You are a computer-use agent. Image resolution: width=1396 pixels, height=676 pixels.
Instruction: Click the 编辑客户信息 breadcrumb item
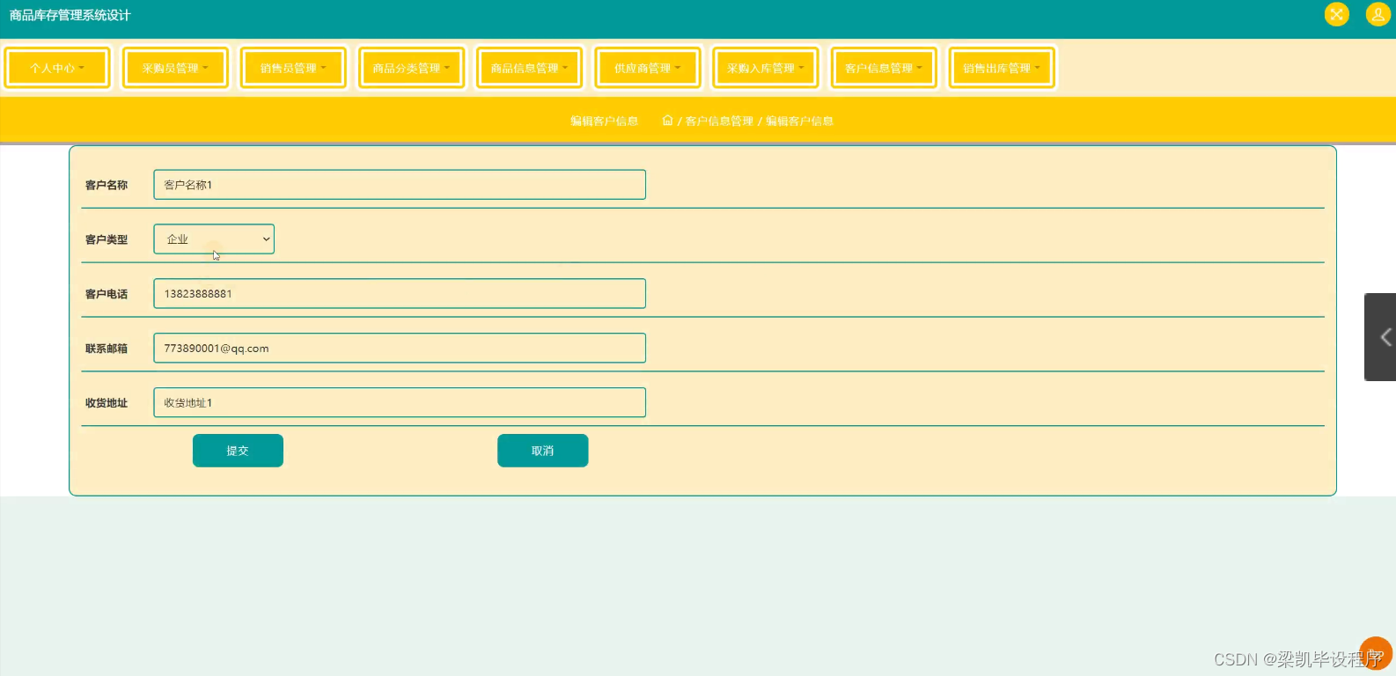tap(799, 121)
